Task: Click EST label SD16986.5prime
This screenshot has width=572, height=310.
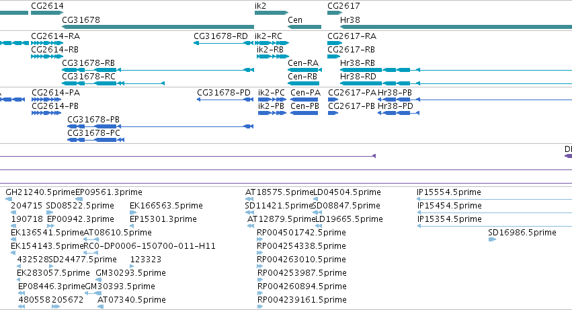Action: (522, 233)
